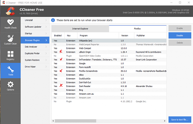Click chevron next to System Restore
Screen dimensions: 193x124
(x=46, y=60)
